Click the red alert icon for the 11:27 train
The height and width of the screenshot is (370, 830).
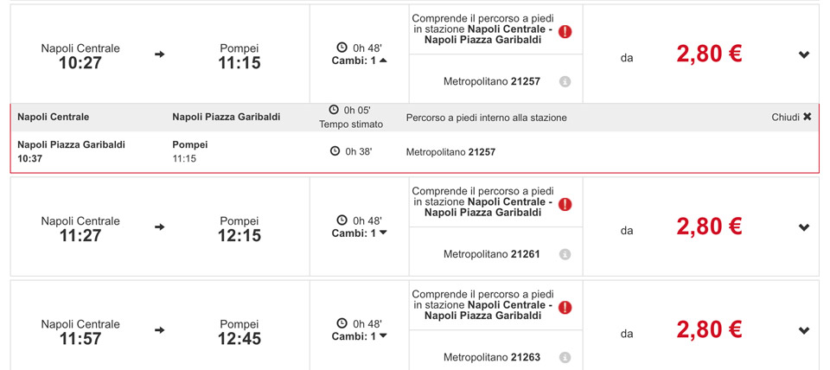[565, 205]
